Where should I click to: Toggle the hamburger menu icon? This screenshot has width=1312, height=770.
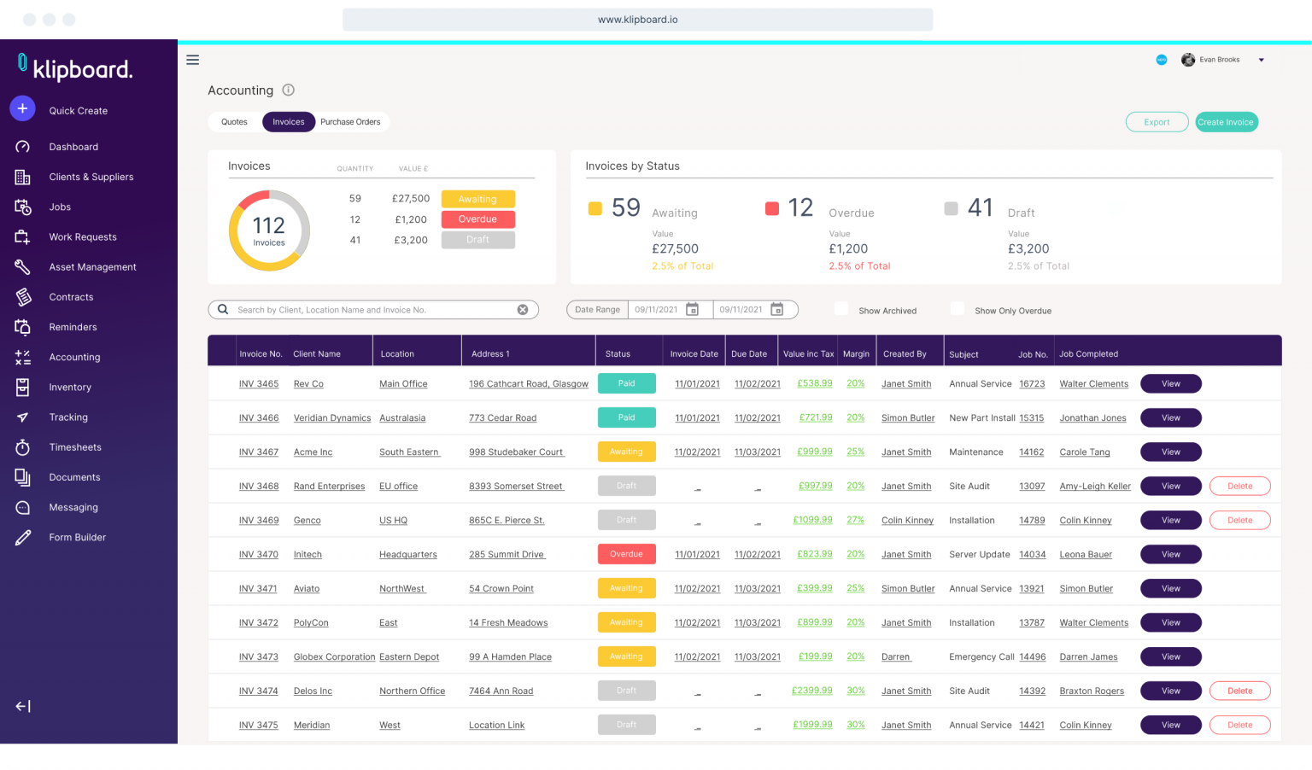[x=193, y=60]
